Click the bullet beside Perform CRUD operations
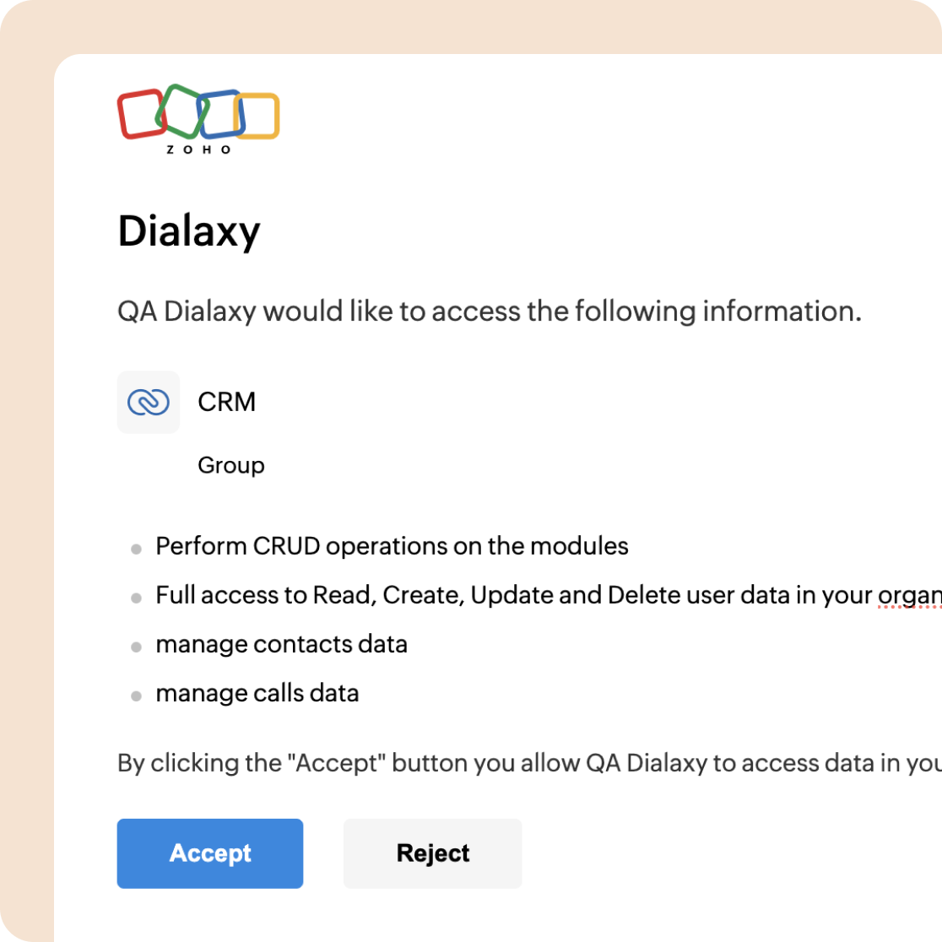This screenshot has height=942, width=942. pos(136,549)
